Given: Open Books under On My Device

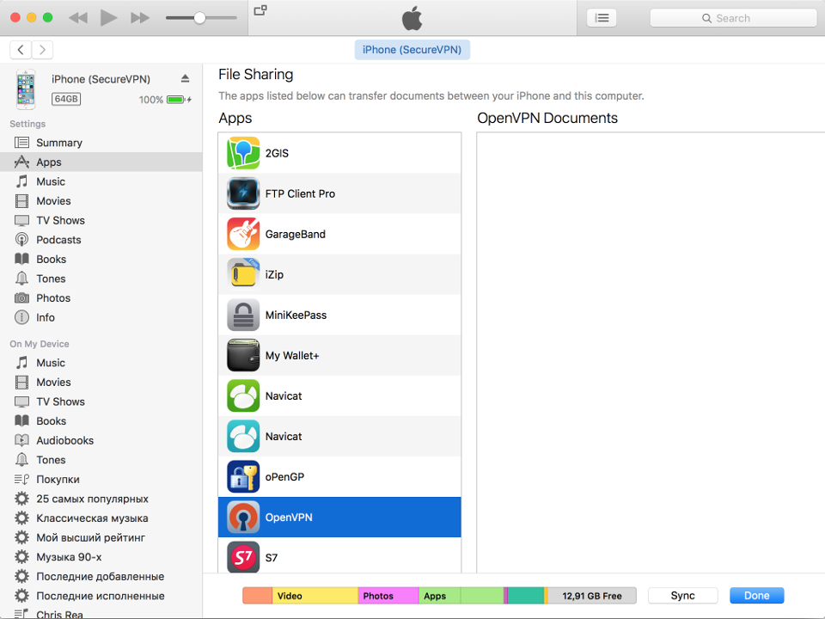Looking at the screenshot, I should coord(101,421).
